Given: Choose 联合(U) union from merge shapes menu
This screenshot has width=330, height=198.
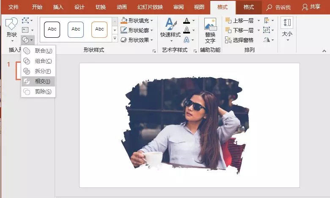Looking at the screenshot, I should pos(38,51).
